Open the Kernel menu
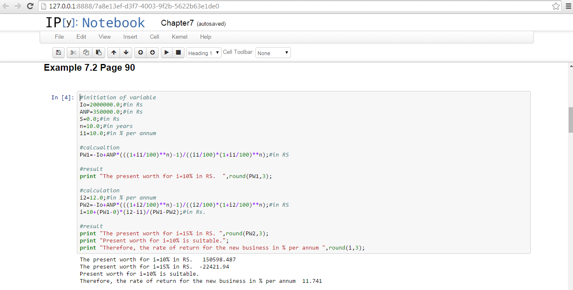 click(x=179, y=37)
